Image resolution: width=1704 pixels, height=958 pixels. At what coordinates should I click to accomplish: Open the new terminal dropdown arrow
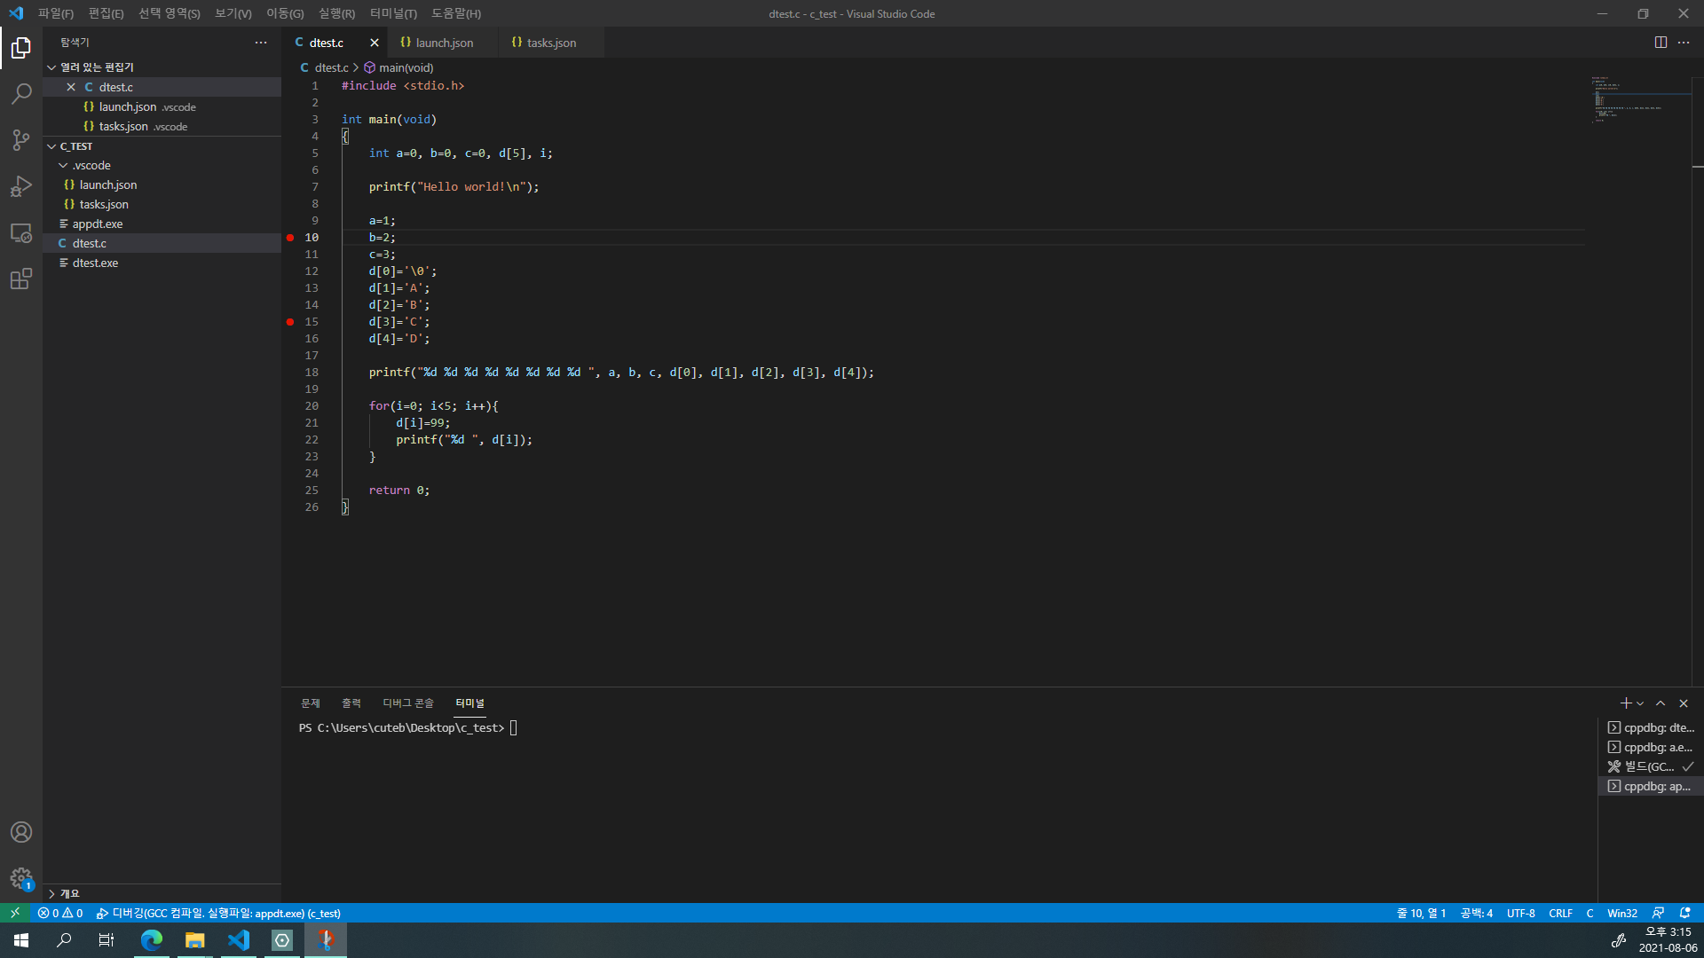point(1640,703)
